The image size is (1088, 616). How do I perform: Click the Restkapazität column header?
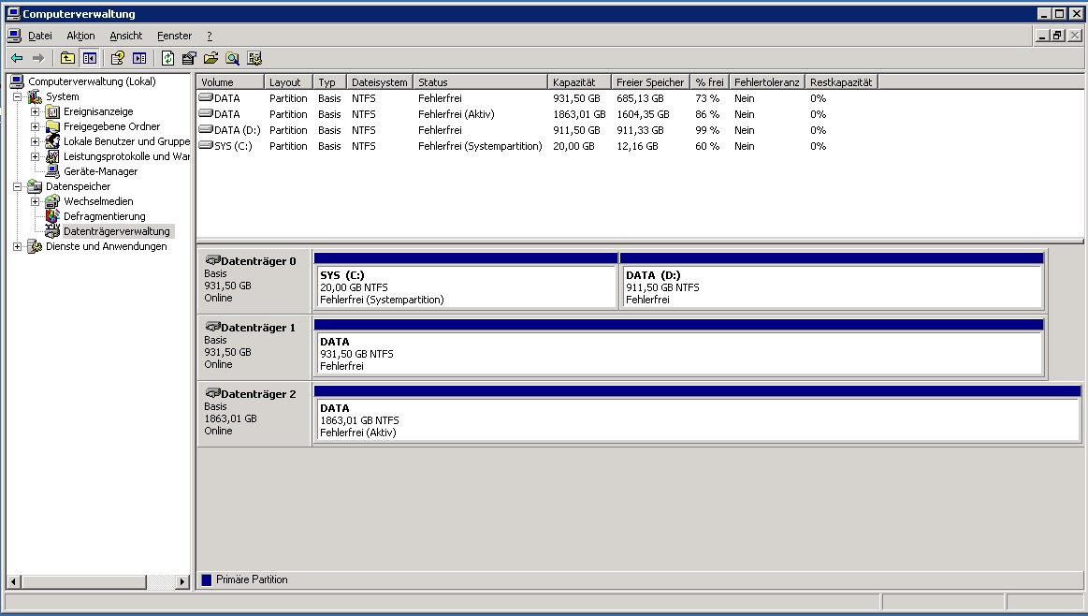(x=841, y=82)
